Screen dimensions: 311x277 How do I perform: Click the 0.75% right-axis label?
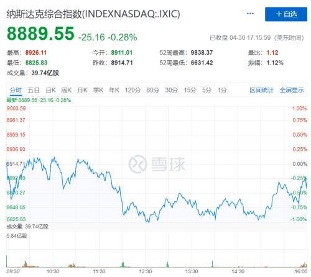pos(300,120)
